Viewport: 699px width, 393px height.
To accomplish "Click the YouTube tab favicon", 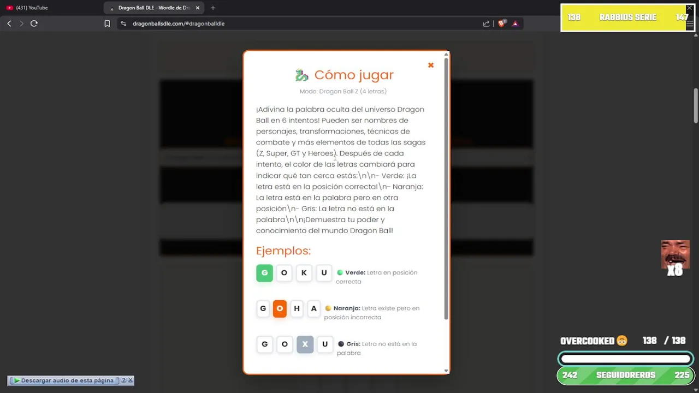I will 9,8.
